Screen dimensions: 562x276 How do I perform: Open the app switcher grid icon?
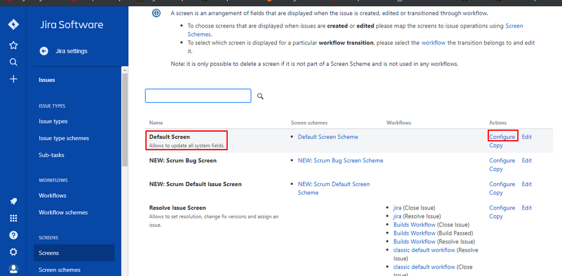click(14, 218)
